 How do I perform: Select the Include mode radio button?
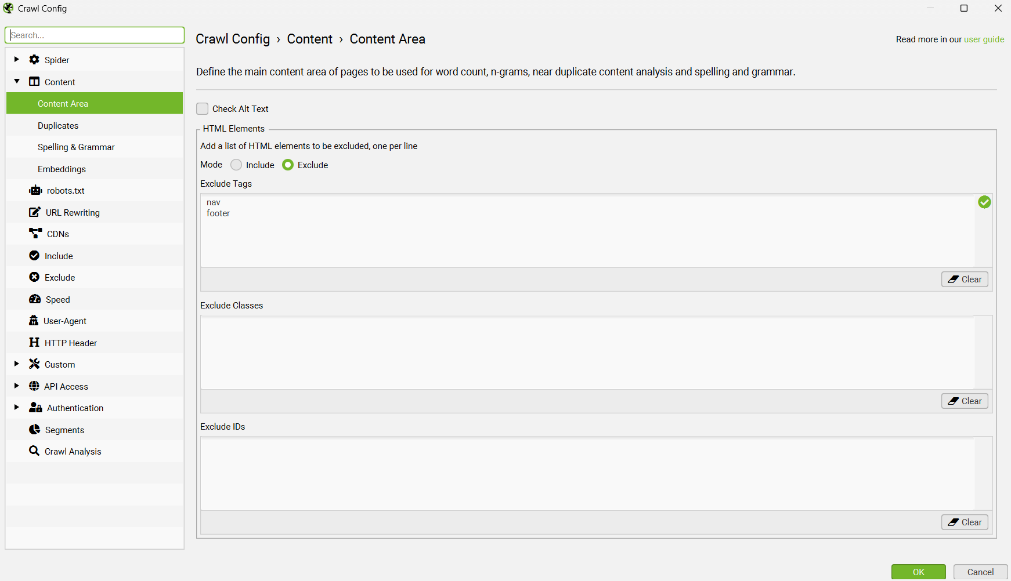(x=236, y=165)
